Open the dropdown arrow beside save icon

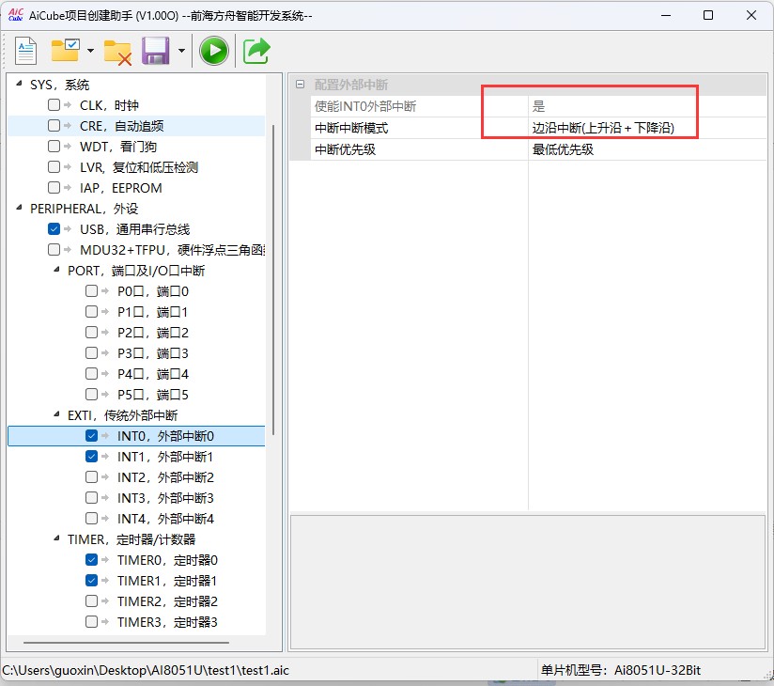(181, 51)
